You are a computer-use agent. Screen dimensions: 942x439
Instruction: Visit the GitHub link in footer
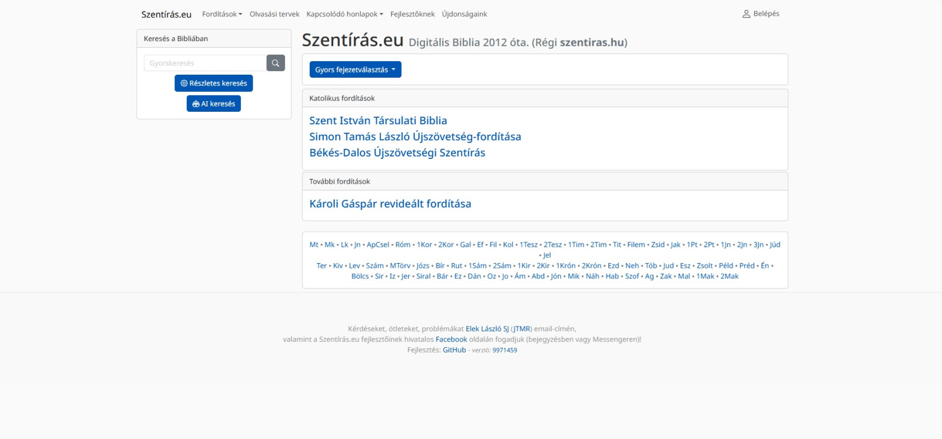click(x=454, y=350)
